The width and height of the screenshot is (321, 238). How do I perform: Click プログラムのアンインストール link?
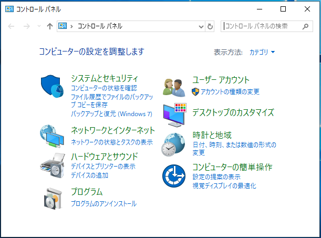coord(104,204)
